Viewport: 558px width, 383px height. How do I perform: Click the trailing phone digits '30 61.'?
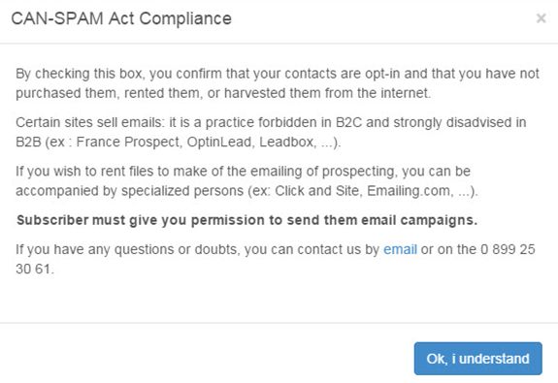pos(35,269)
